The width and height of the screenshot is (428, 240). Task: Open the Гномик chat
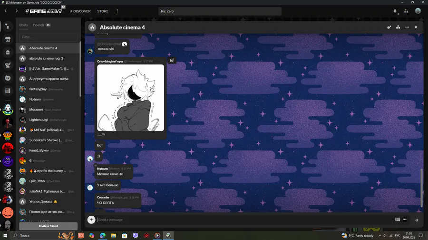48,212
